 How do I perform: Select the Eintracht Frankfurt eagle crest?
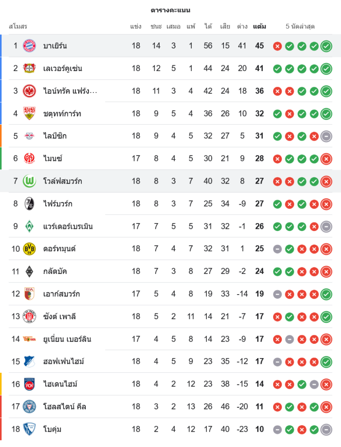29,91
